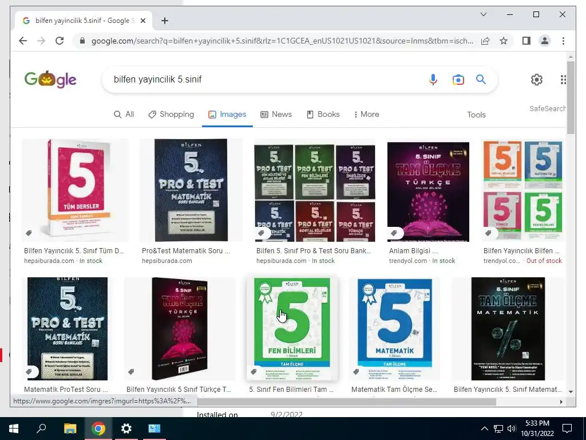
Task: Open second-row Pro & Test Matematik image
Action: pyautogui.click(x=68, y=328)
